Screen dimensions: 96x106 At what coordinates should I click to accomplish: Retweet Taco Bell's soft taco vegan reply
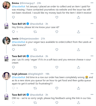[x=35, y=67]
